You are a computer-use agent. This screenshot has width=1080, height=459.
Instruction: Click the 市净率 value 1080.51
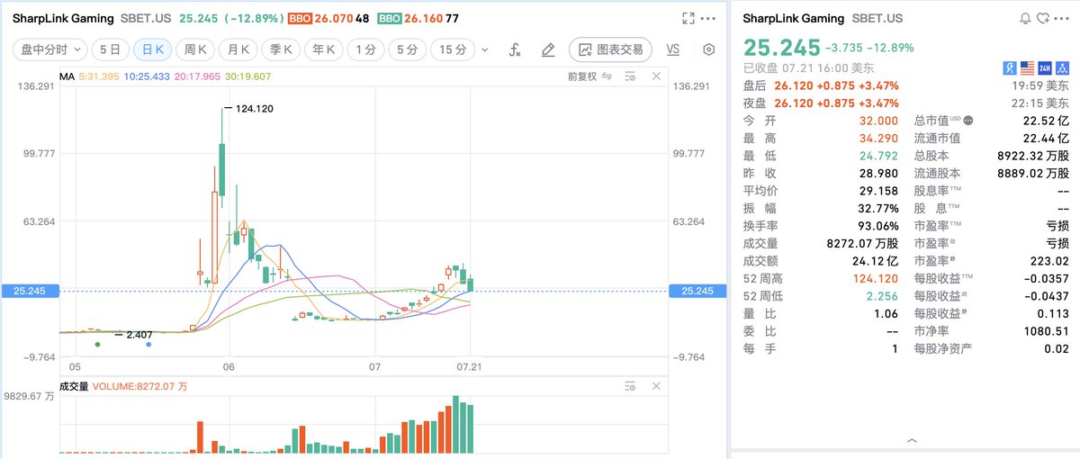click(x=1048, y=330)
